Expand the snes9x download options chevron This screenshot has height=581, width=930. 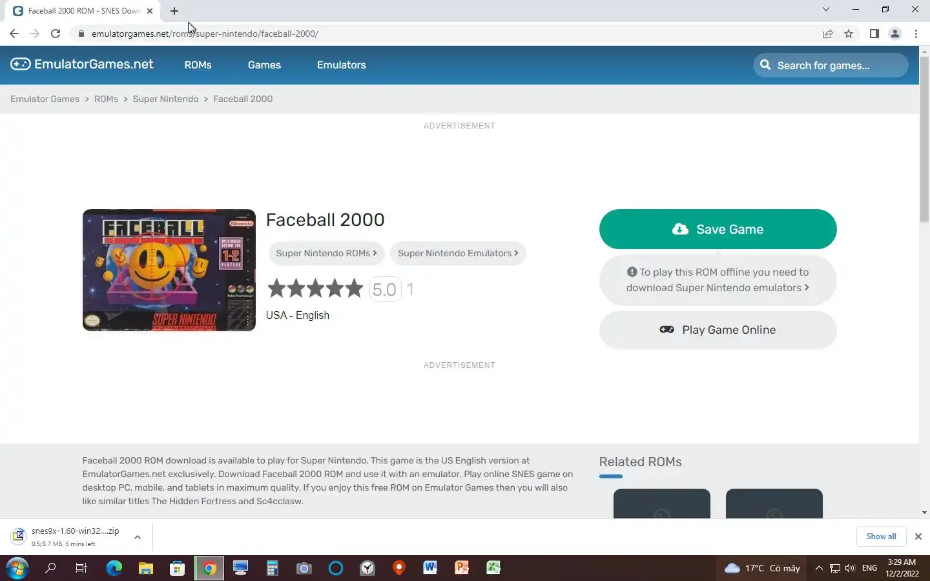tap(138, 536)
